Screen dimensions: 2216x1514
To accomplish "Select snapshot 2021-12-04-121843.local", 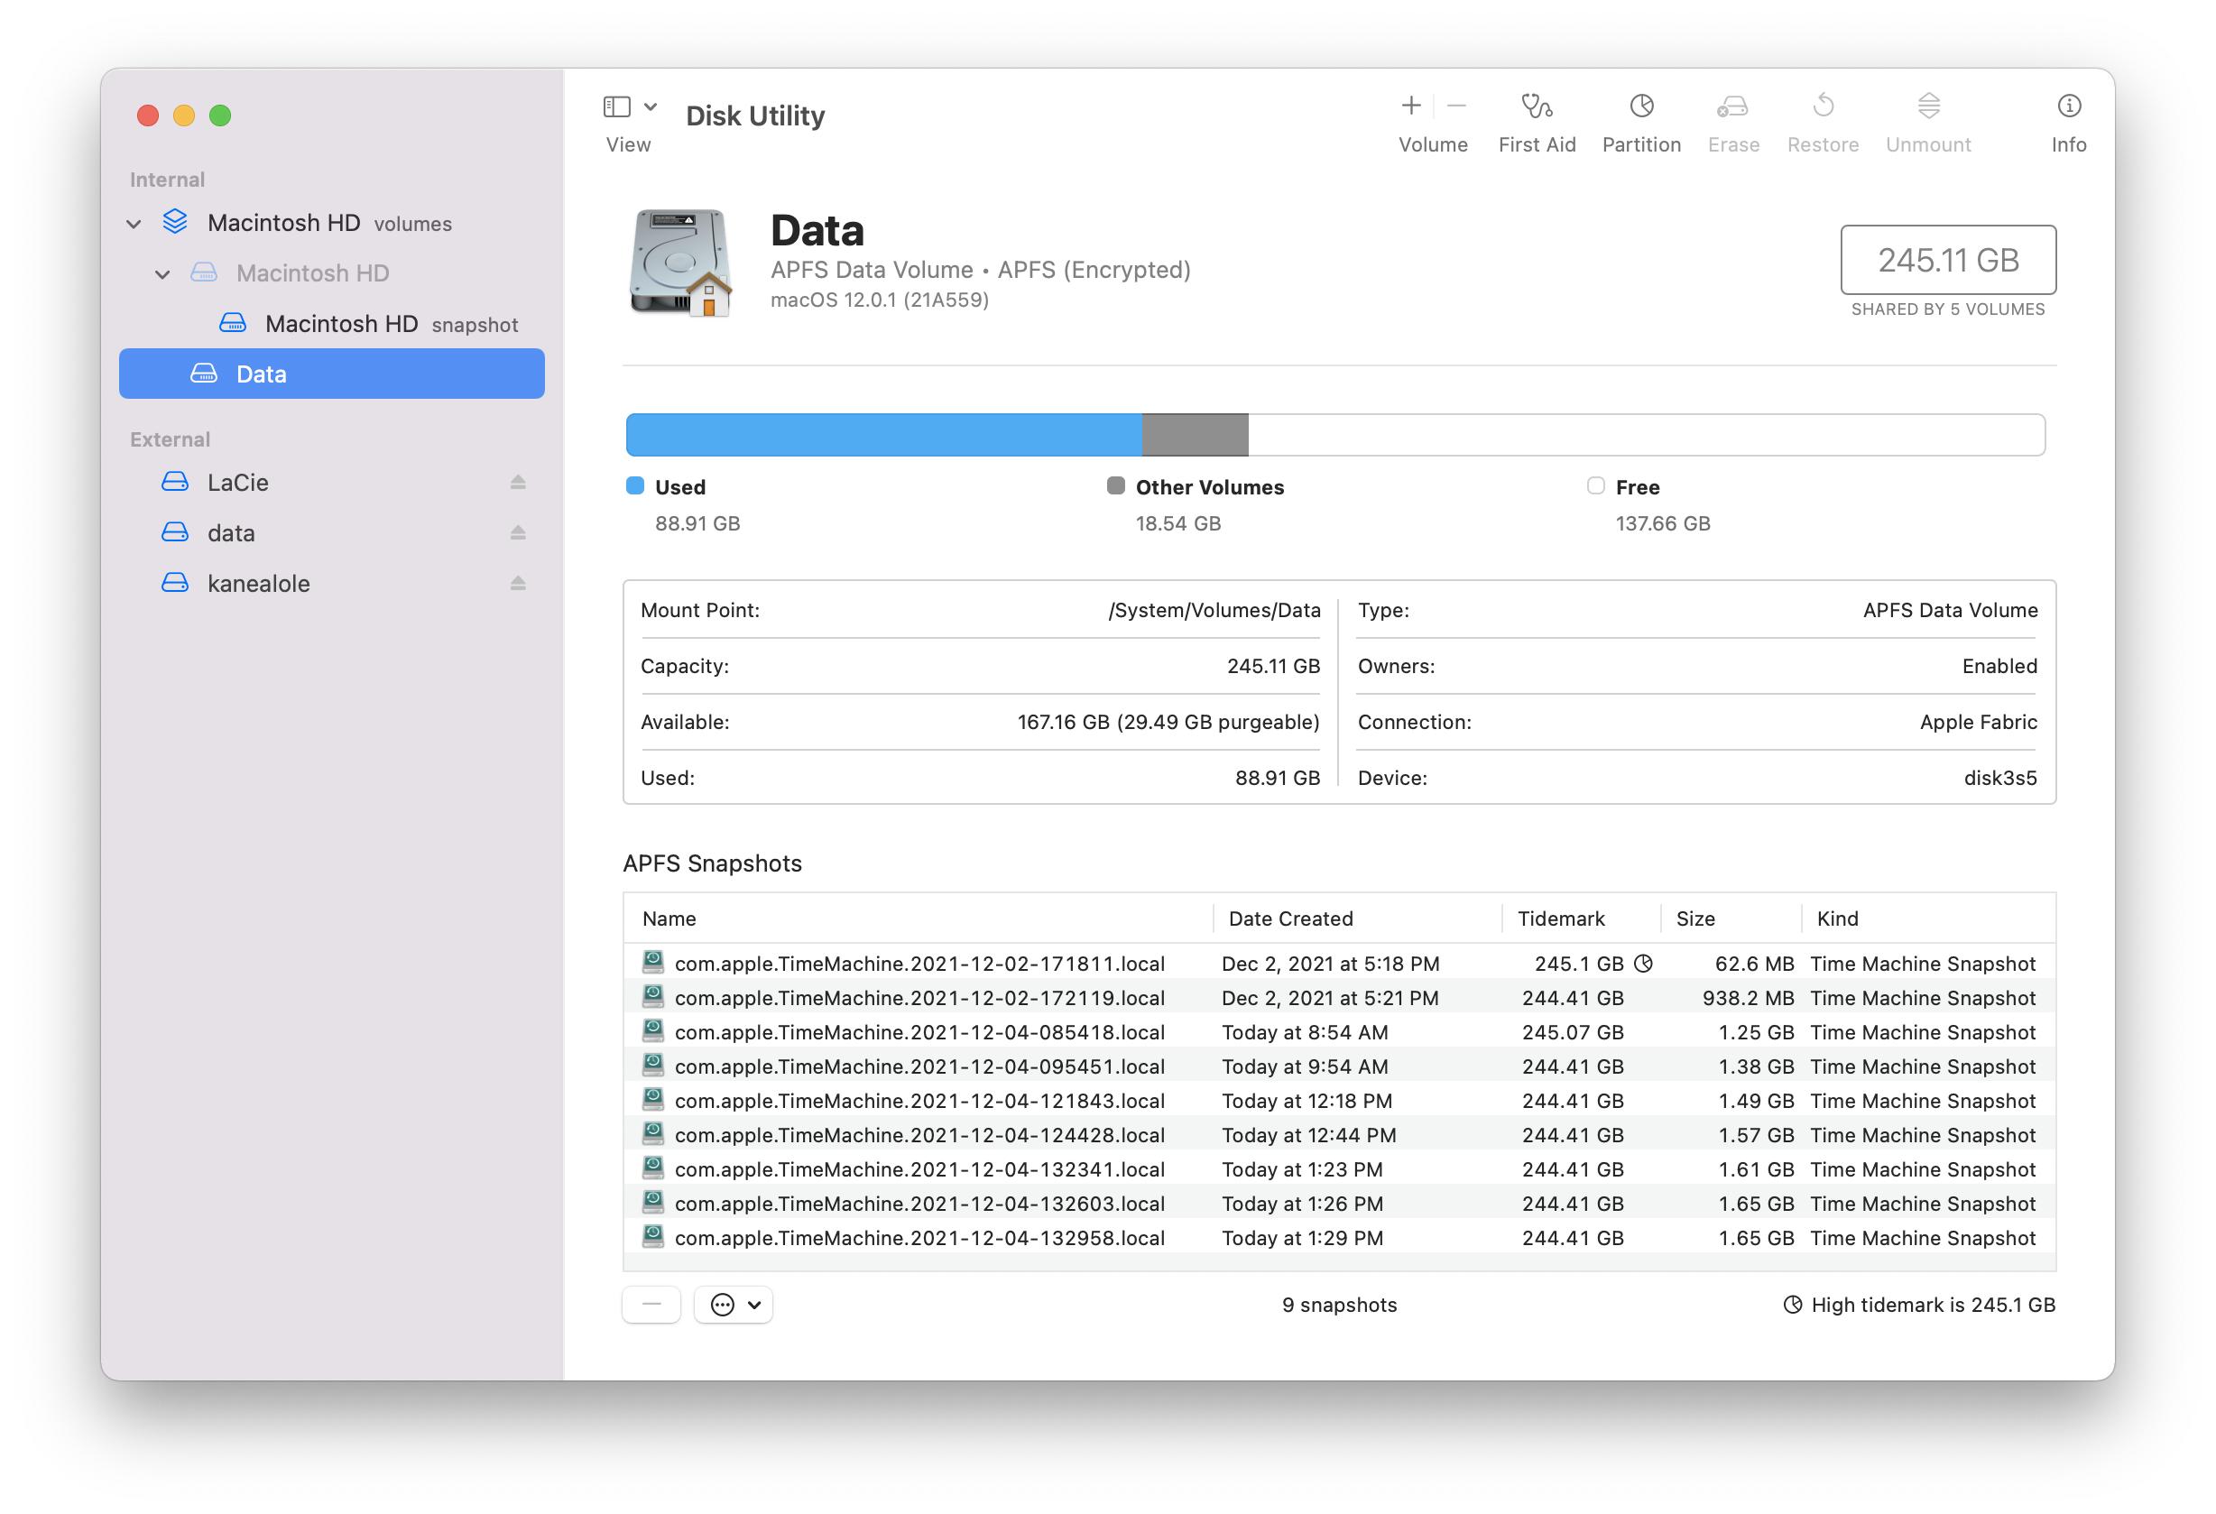I will click(1340, 1101).
